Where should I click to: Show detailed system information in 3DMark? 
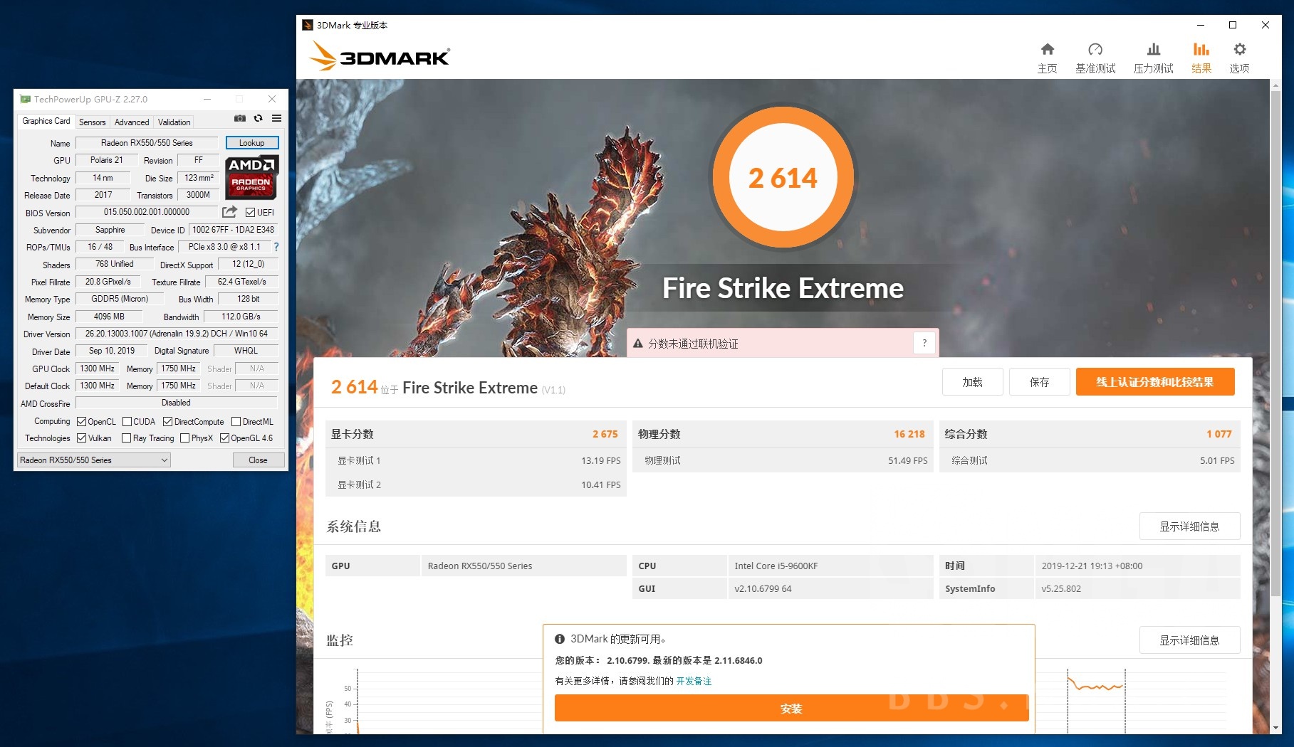coord(1189,526)
